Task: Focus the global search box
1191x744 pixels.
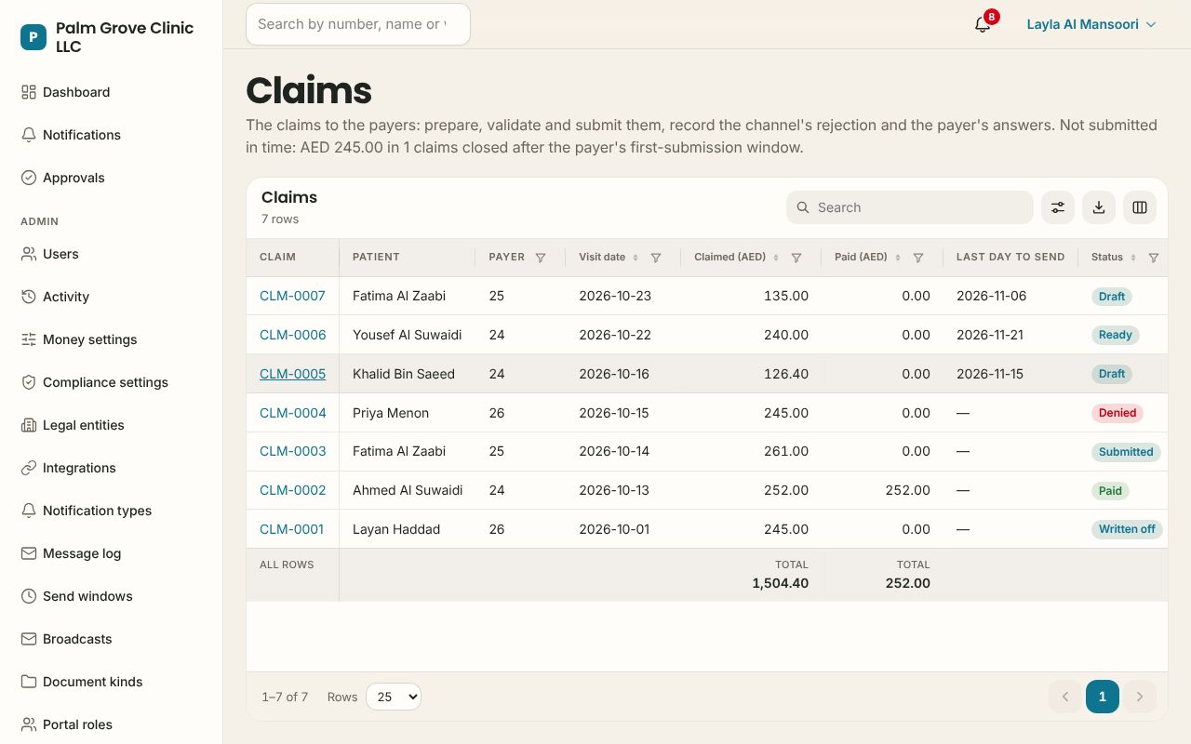Action: click(x=358, y=24)
